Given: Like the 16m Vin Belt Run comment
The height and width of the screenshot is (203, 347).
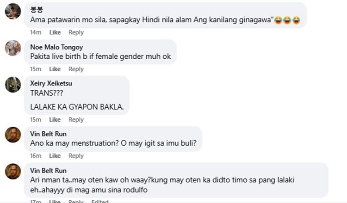Looking at the screenshot, I should tap(55, 156).
